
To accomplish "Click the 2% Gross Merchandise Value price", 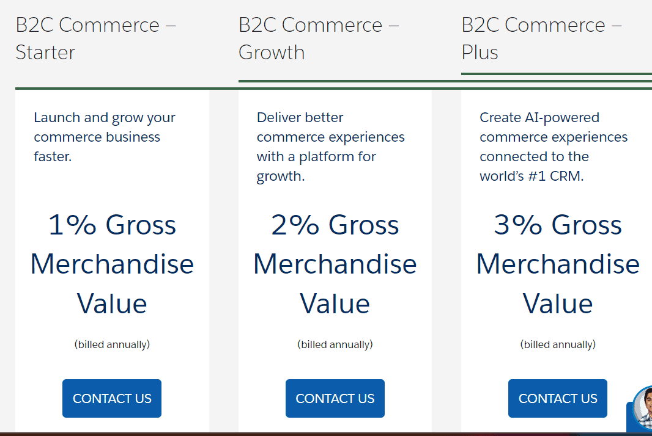I will 335,264.
